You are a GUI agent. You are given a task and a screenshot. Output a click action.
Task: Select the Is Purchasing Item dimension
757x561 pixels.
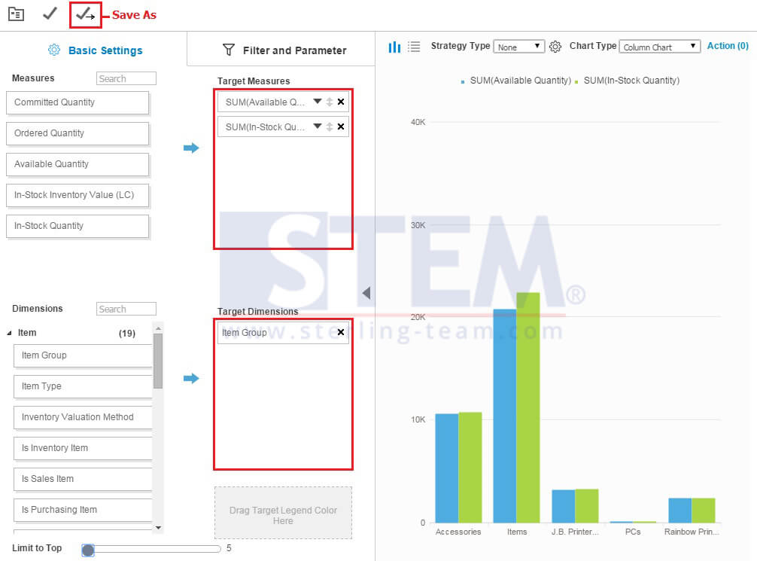83,511
